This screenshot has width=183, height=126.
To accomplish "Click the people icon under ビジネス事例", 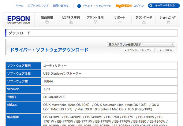I will [x=71, y=22].
